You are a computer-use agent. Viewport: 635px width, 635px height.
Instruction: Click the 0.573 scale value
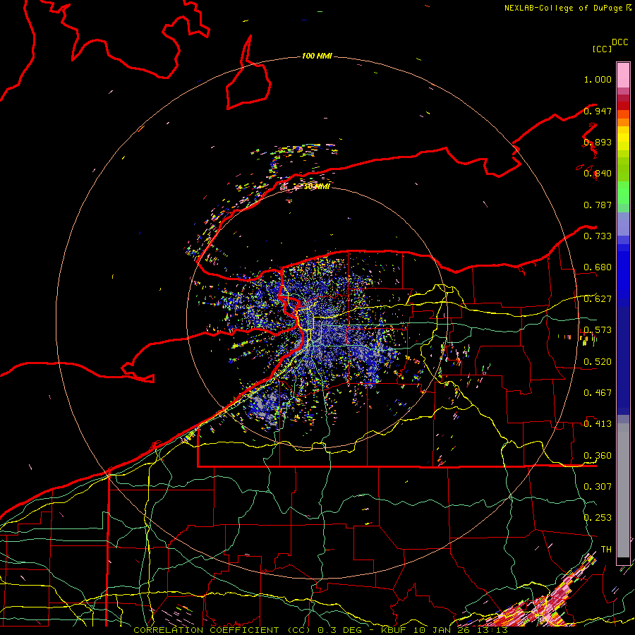click(598, 330)
